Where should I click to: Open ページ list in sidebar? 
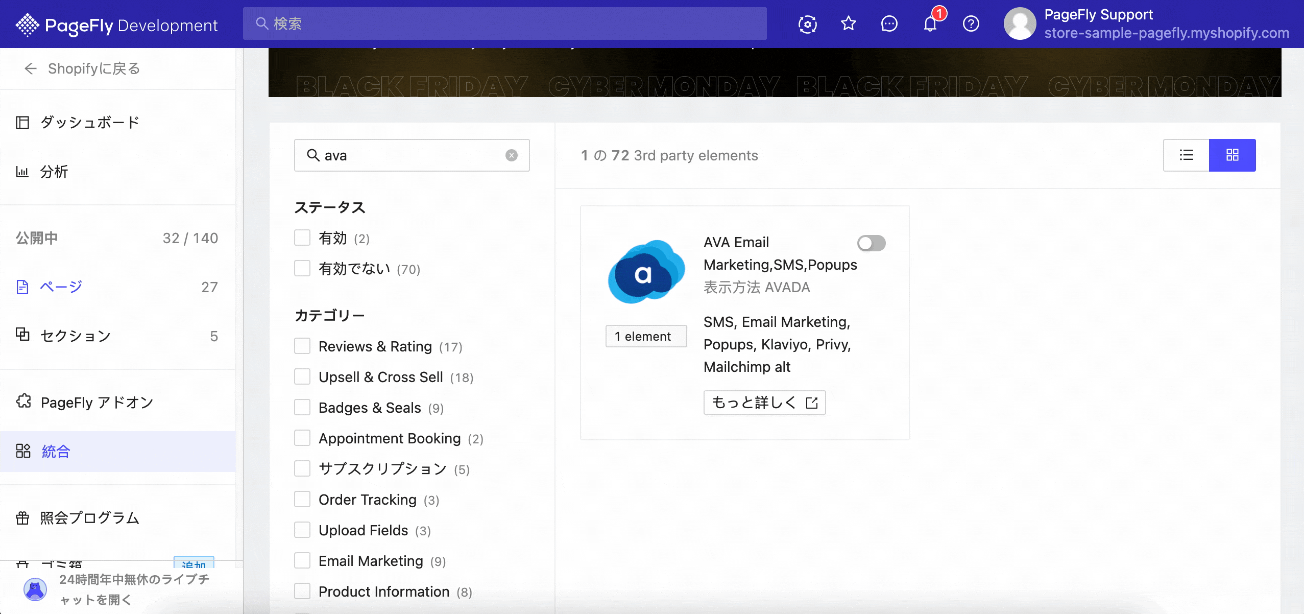point(117,287)
